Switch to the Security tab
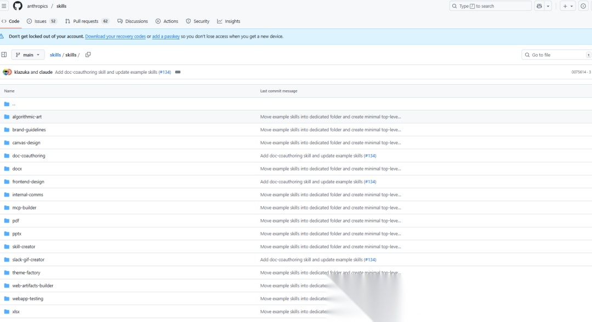592x322 pixels. pos(197,21)
